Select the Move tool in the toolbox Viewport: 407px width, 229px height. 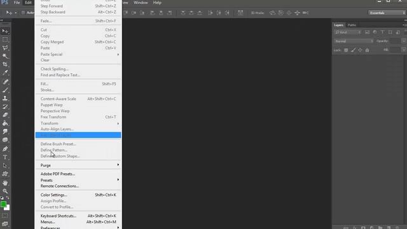point(5,31)
